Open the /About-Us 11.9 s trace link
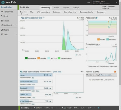 (x=33, y=97)
